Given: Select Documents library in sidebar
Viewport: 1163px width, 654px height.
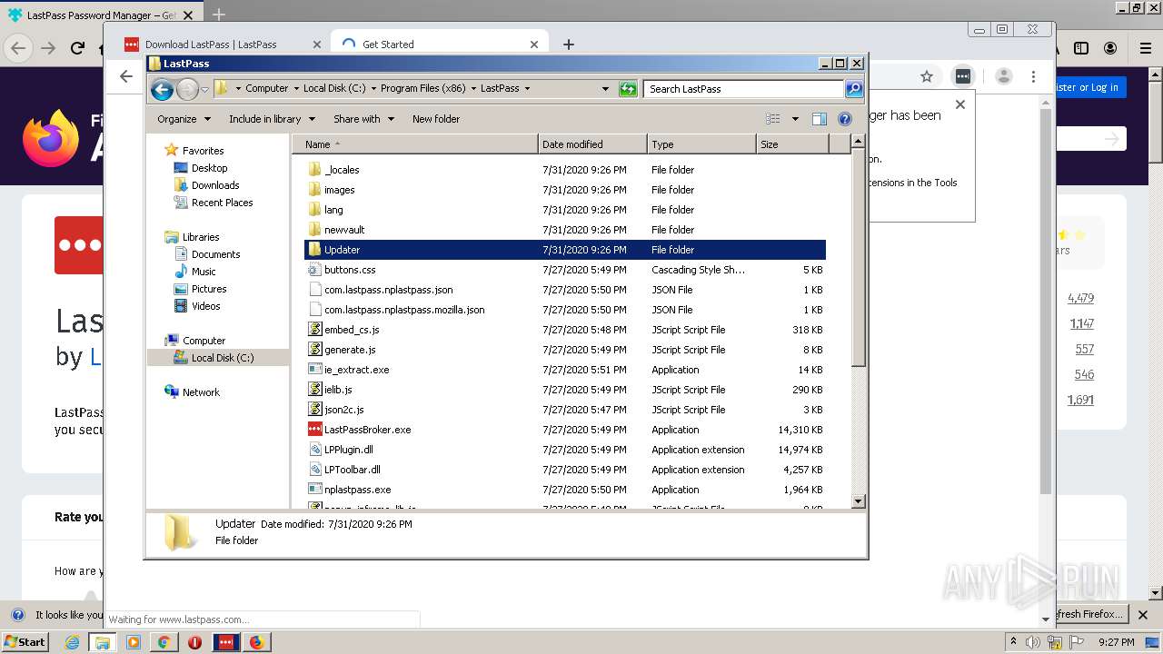Looking at the screenshot, I should click(215, 254).
